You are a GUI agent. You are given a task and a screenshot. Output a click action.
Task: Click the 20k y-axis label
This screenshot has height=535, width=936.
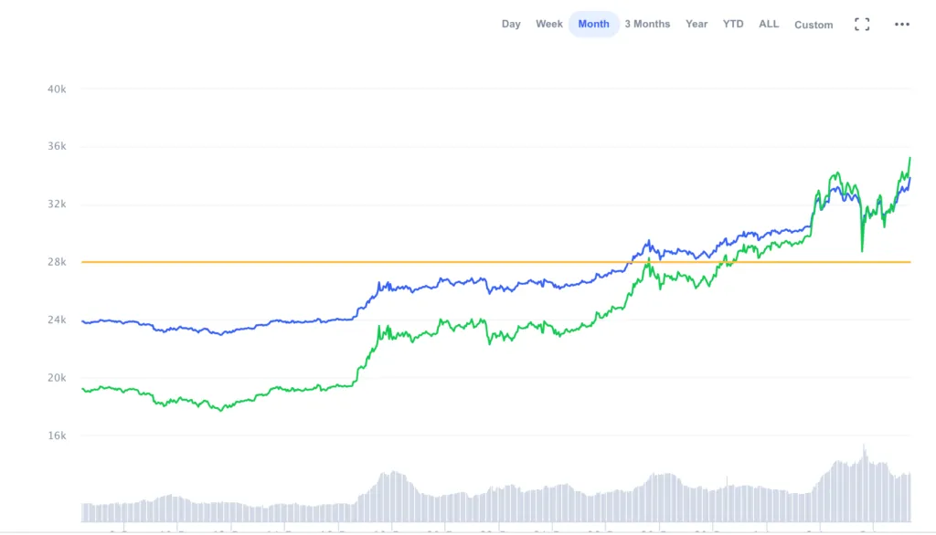[x=57, y=378]
